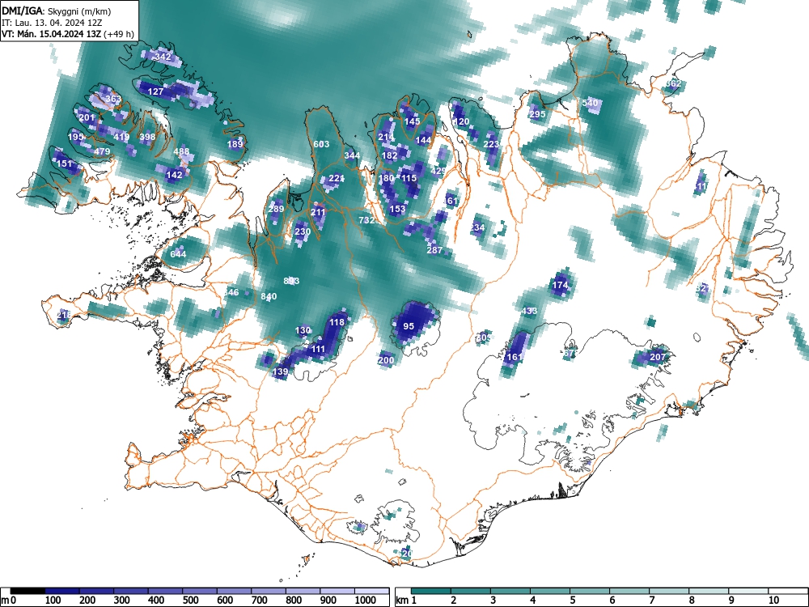Viewport: 809px width, 607px height.
Task: Click visibility value 362 in the northeast
Action: click(x=673, y=83)
